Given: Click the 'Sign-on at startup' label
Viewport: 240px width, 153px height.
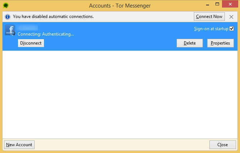Looking at the screenshot, I should 211,29.
